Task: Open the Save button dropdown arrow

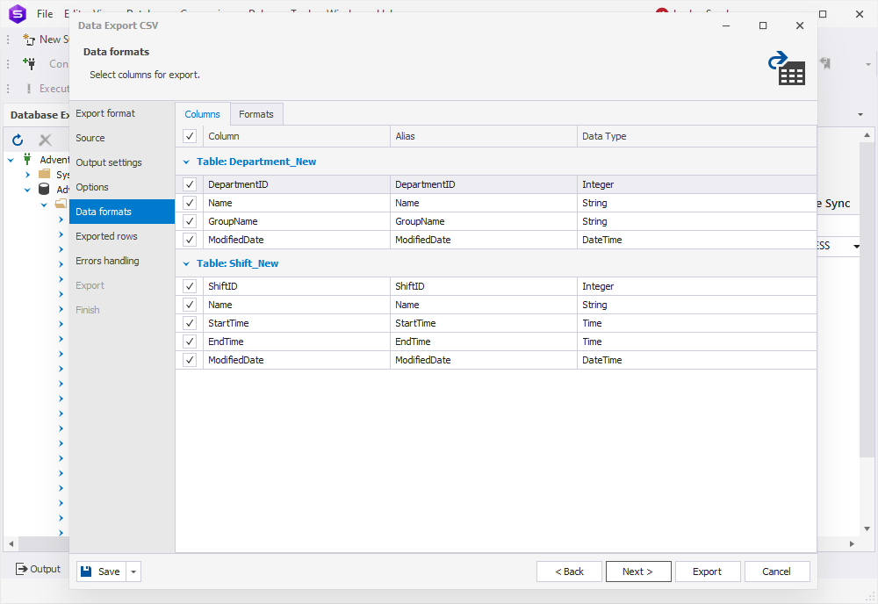Action: click(x=133, y=572)
